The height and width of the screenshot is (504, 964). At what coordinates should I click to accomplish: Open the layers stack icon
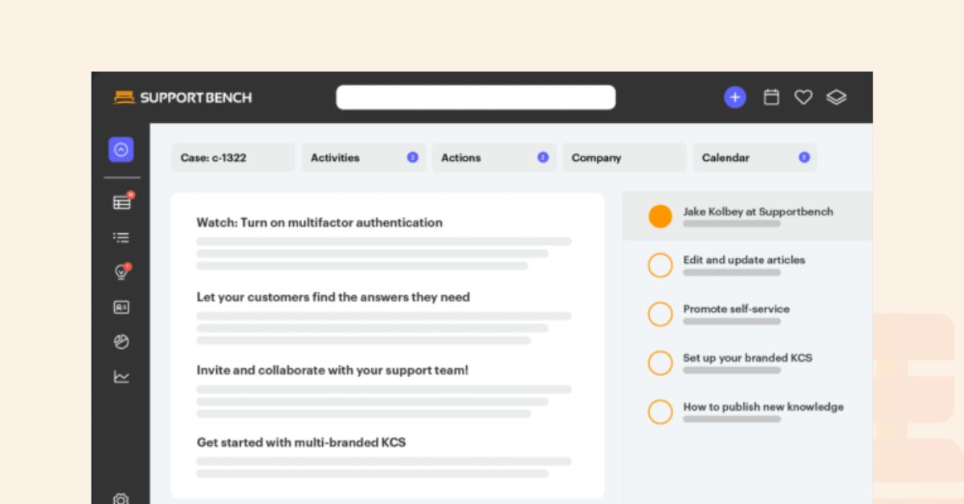[836, 97]
